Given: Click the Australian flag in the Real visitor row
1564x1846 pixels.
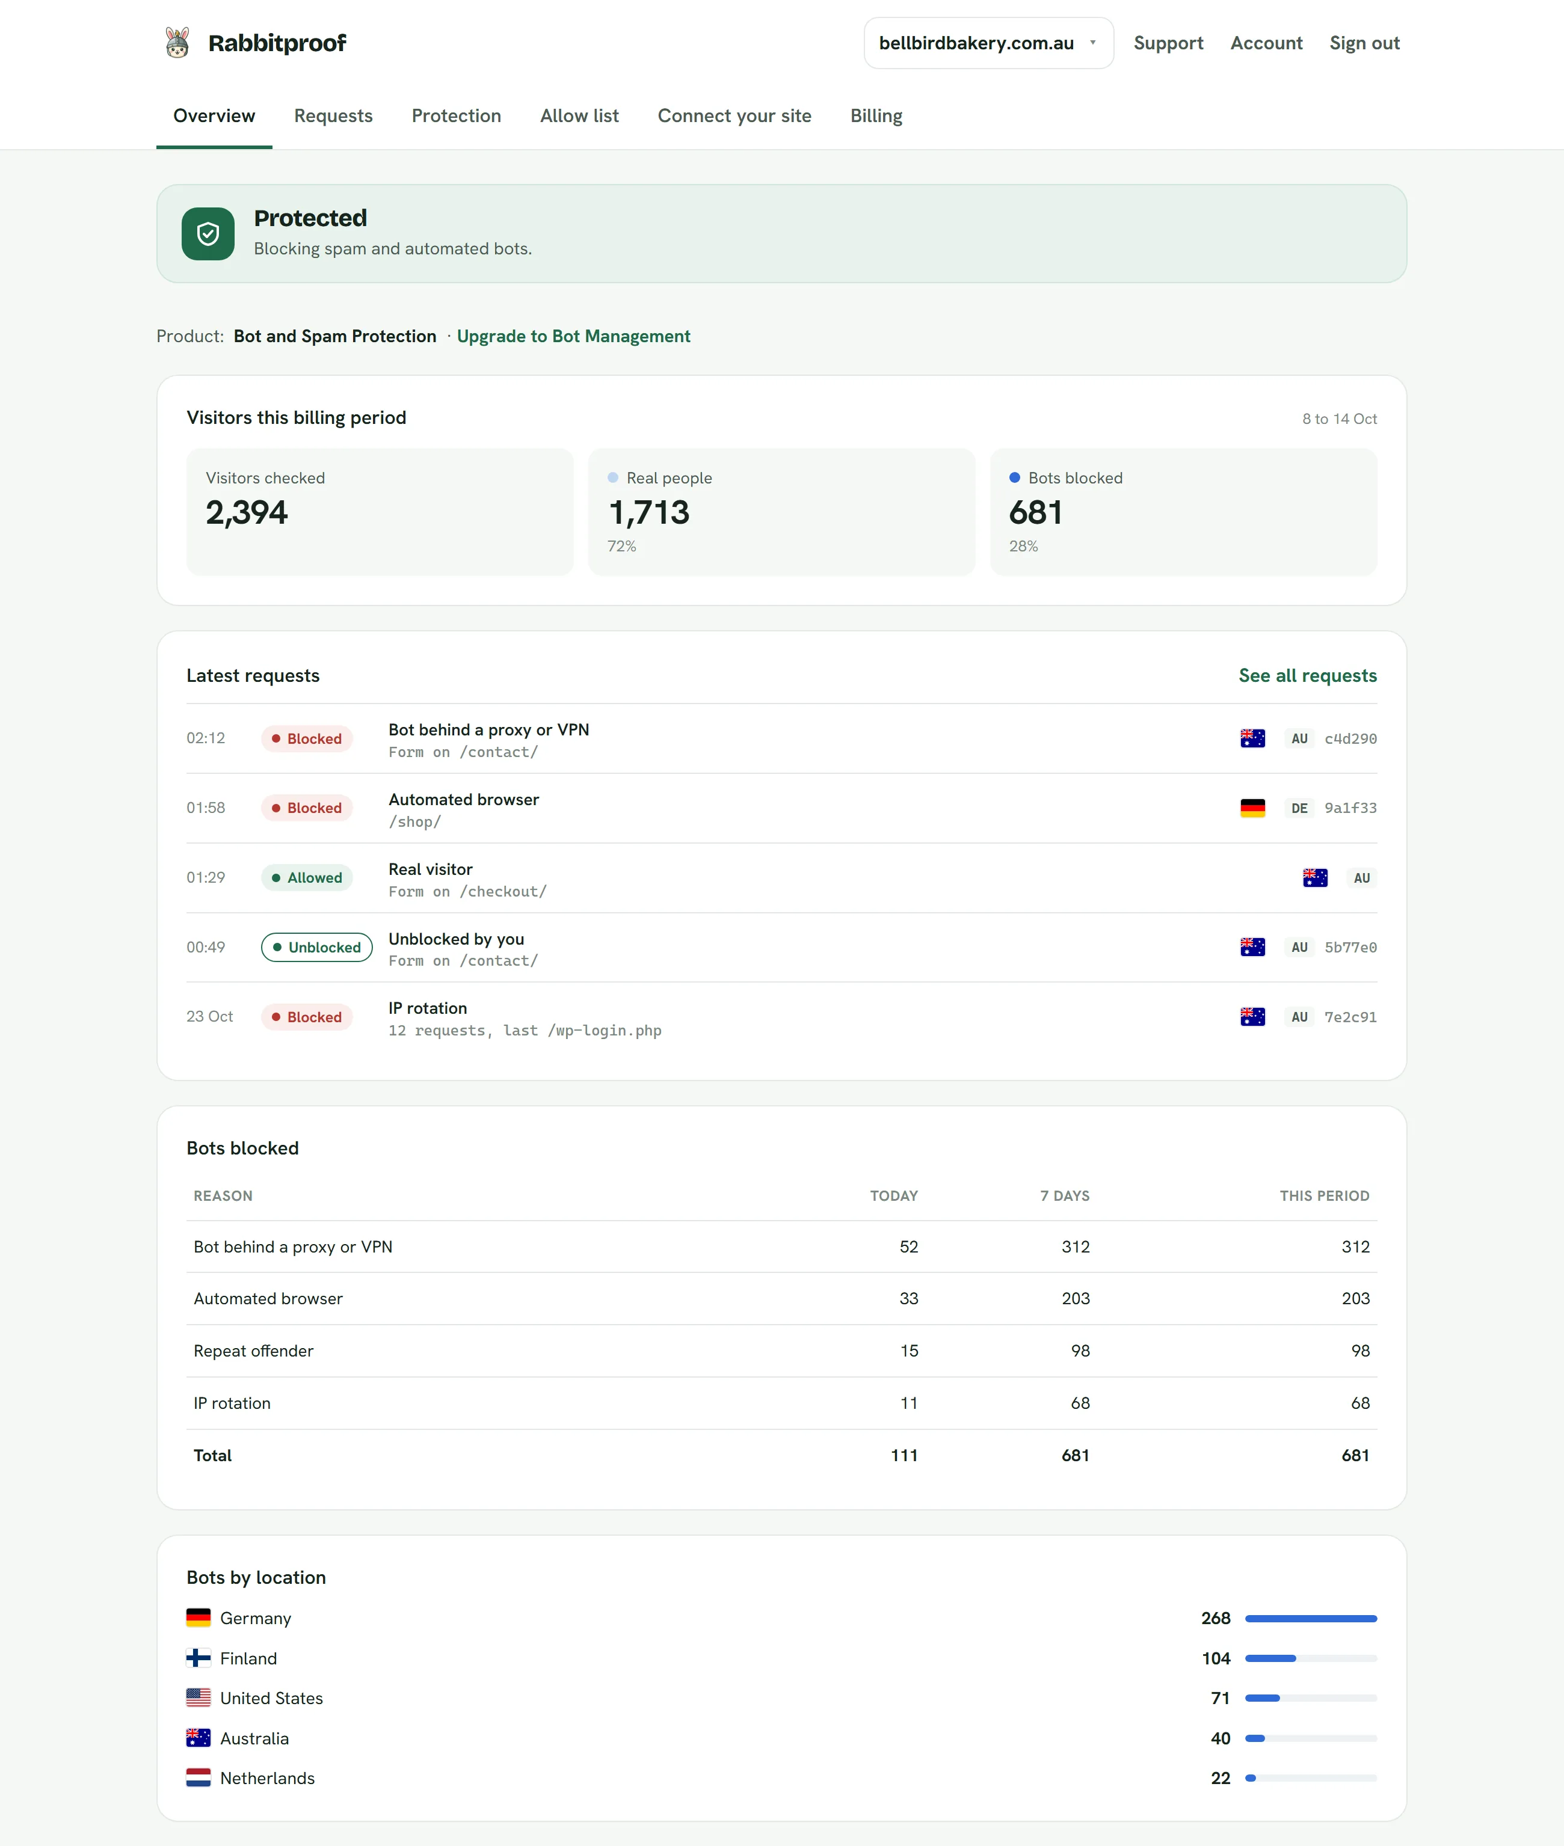Looking at the screenshot, I should point(1315,877).
